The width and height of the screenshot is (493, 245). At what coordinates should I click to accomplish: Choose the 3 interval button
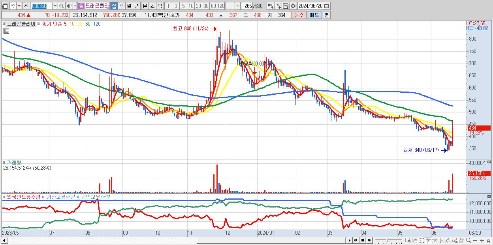pos(176,6)
